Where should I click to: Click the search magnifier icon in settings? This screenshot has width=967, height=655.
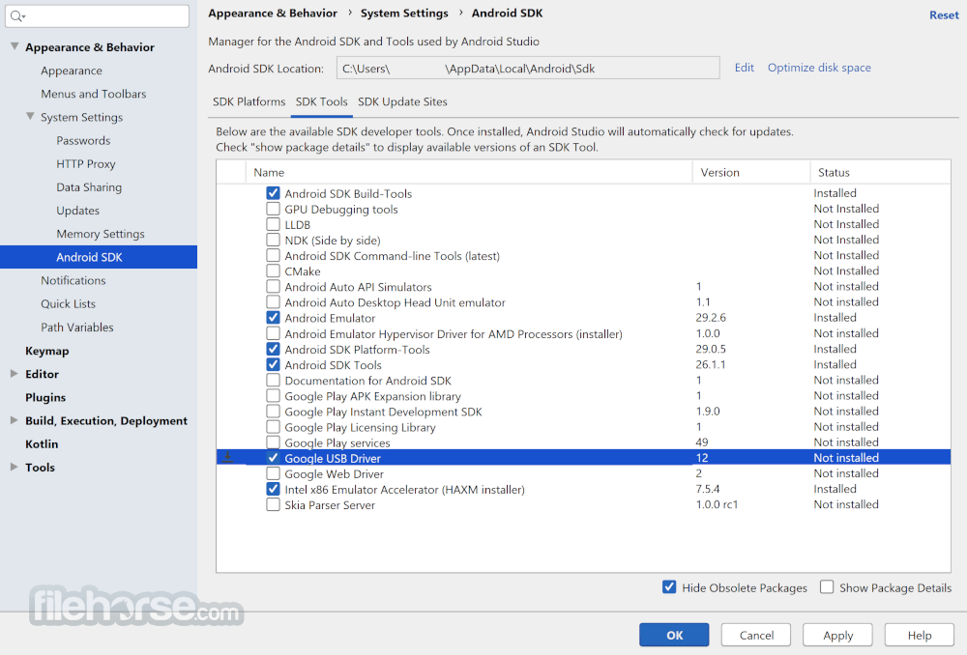coord(16,16)
